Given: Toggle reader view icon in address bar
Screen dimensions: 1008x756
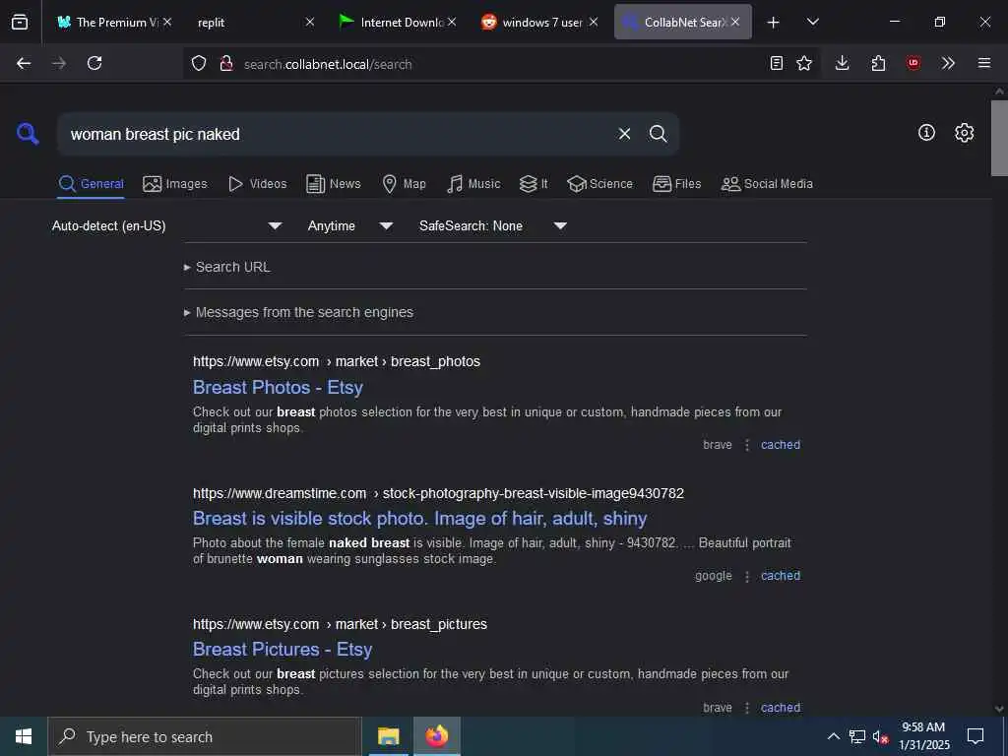Looking at the screenshot, I should click(x=777, y=63).
